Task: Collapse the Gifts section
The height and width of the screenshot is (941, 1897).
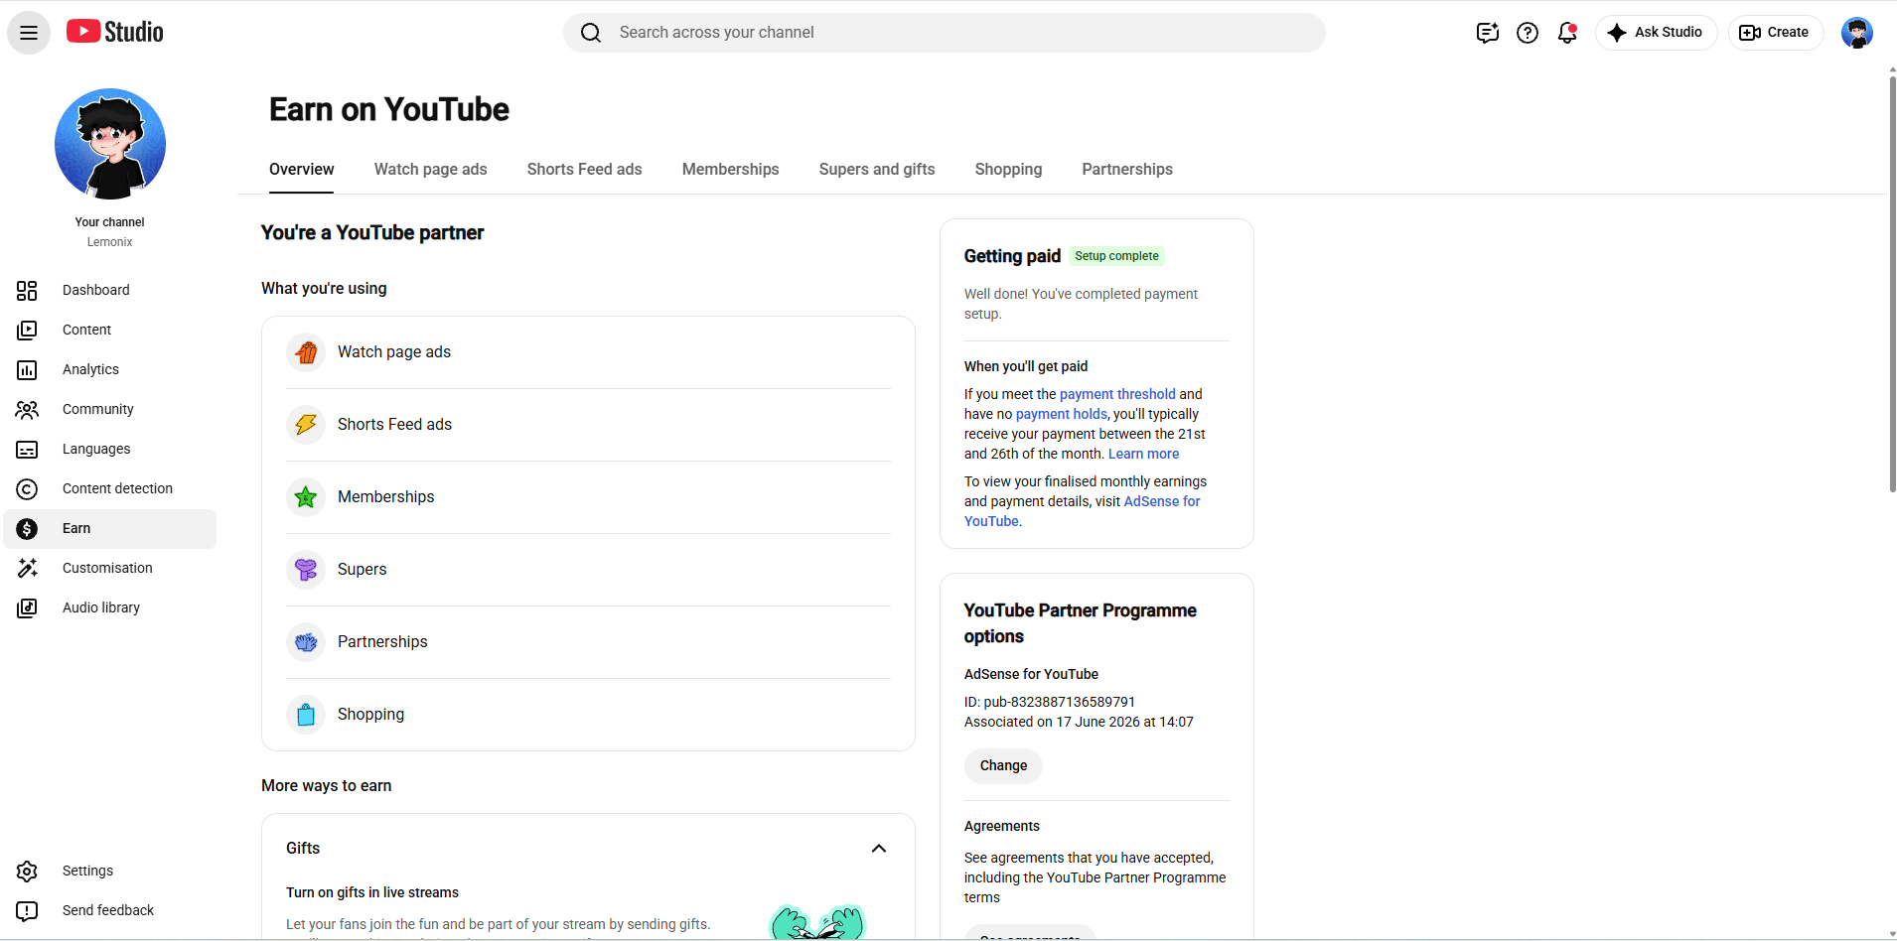Action: (879, 848)
